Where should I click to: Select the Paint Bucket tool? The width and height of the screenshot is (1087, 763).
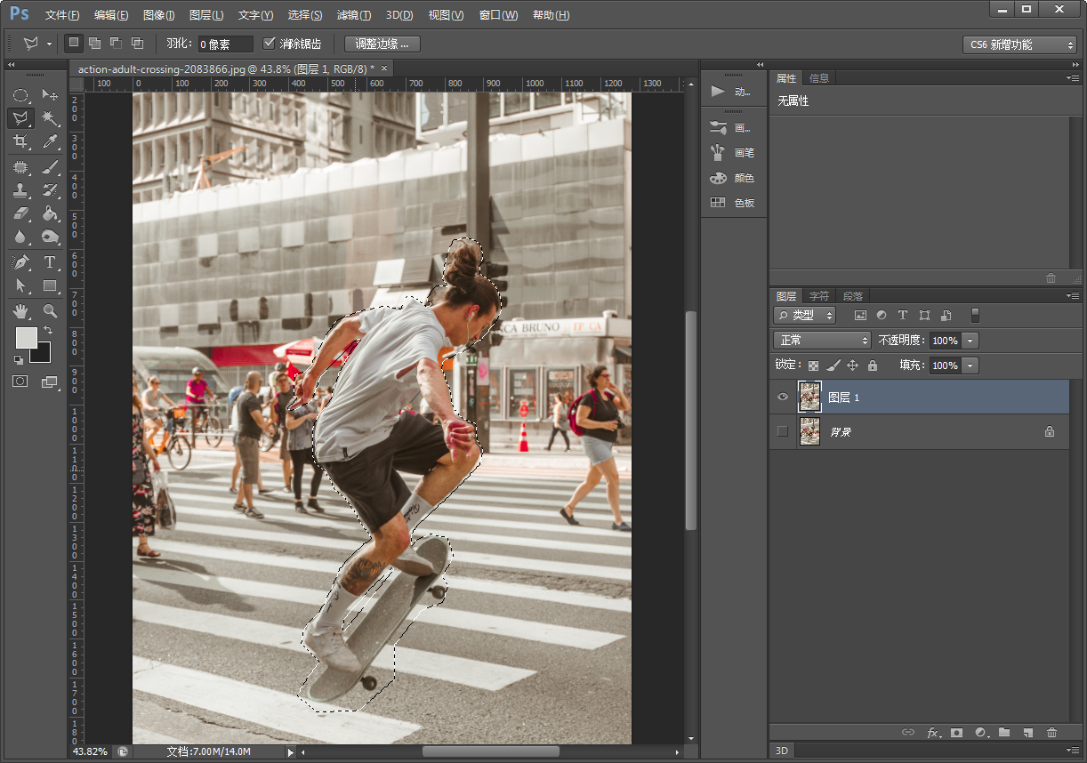pyautogui.click(x=50, y=213)
